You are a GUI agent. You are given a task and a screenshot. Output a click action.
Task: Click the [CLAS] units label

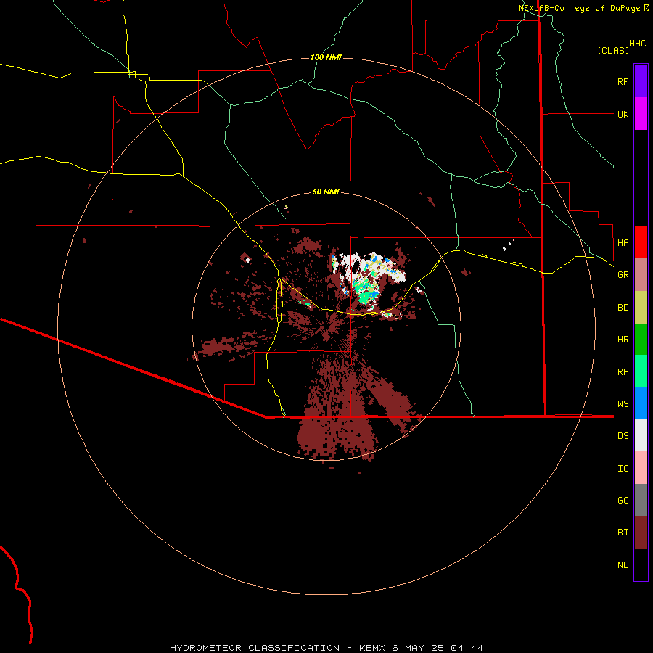(613, 50)
